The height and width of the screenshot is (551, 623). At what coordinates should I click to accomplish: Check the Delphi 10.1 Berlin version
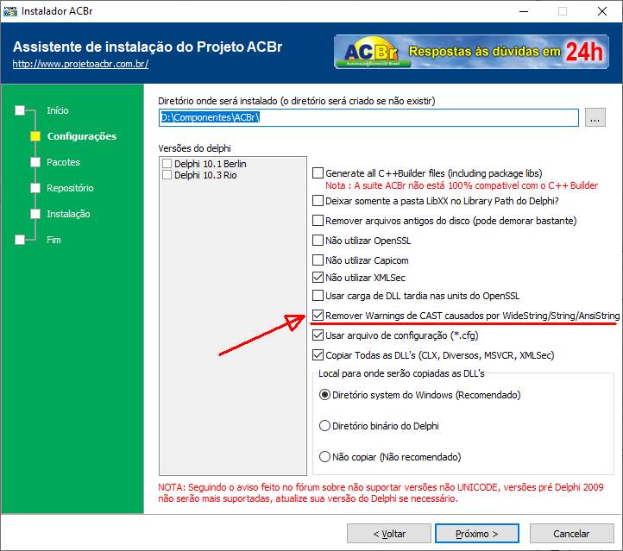(x=167, y=164)
